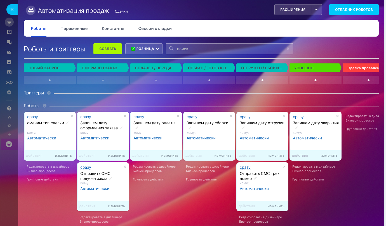Screen dimensions: 386x226
Task: Change 'сразу' timing on 'Отправить СМС трек номер'
Action: [x=245, y=167]
